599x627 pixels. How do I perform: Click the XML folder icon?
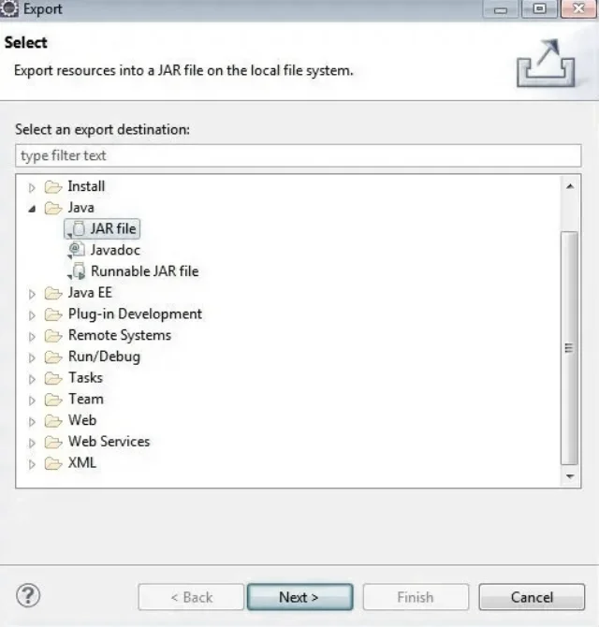click(x=53, y=463)
